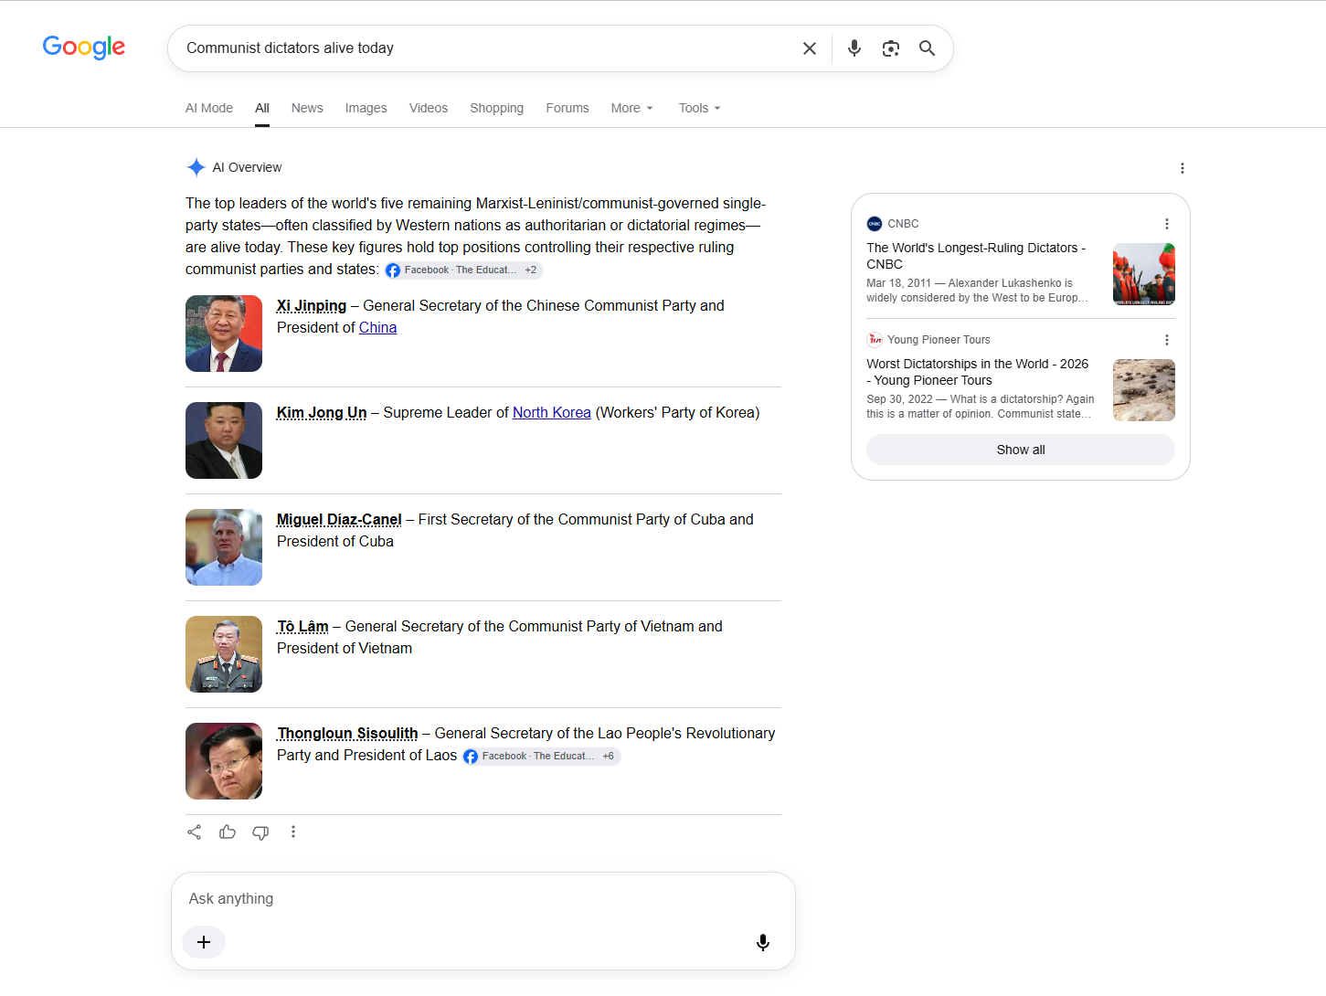This screenshot has width=1326, height=996.
Task: Open the Miguel Díaz-Canel name link
Action: point(339,520)
